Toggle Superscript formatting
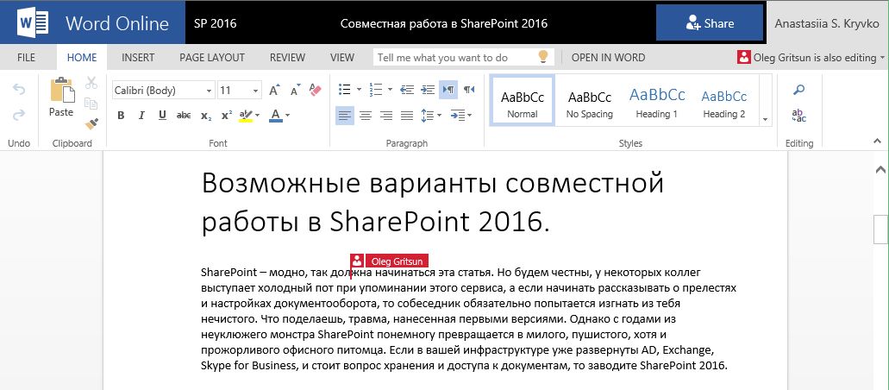The image size is (889, 390). 226,116
